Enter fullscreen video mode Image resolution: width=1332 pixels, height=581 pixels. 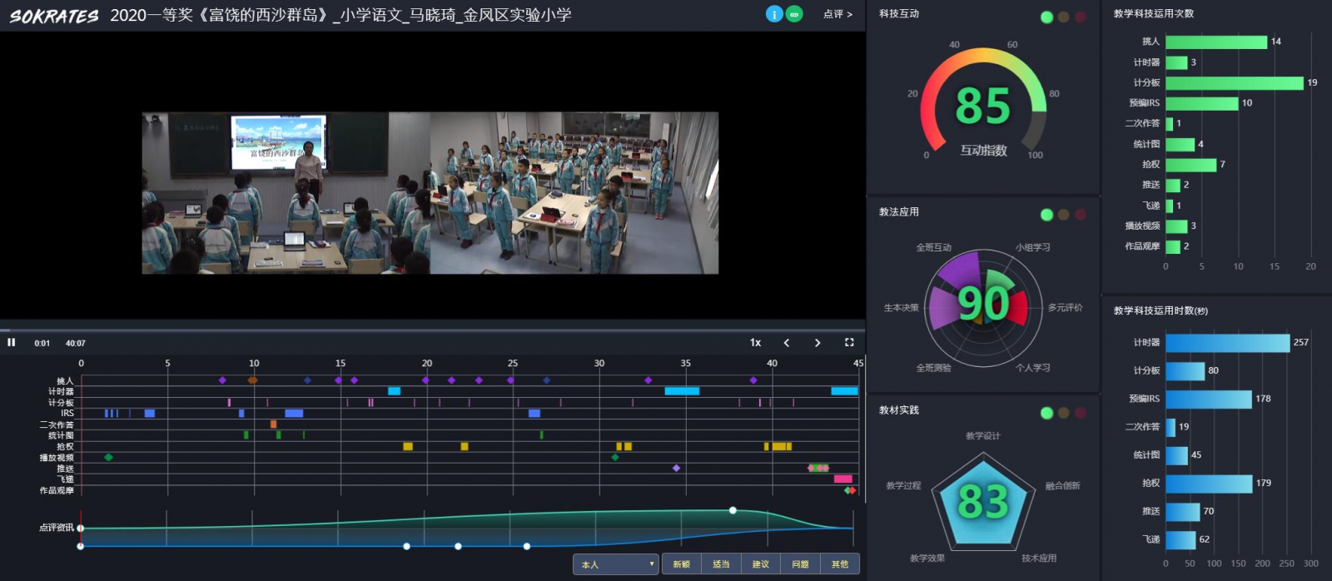pyautogui.click(x=849, y=342)
